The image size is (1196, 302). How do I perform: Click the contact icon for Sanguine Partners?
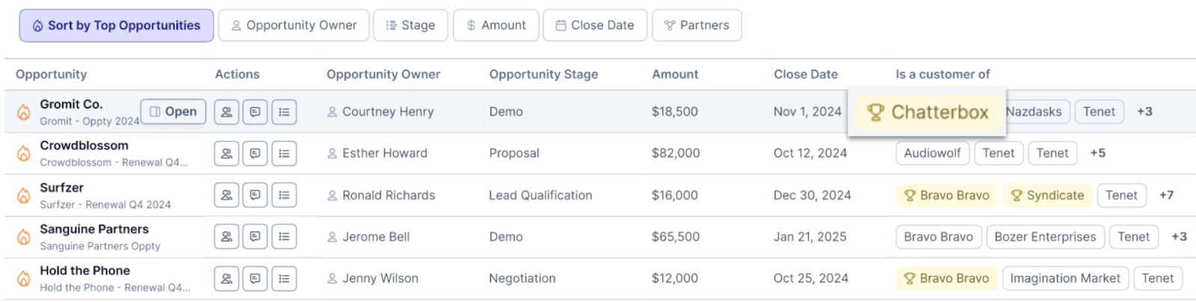tap(226, 237)
